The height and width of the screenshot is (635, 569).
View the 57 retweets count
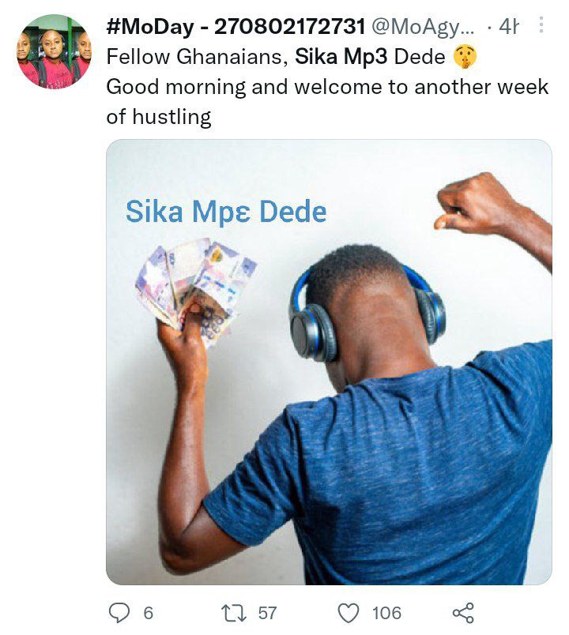pyautogui.click(x=267, y=613)
